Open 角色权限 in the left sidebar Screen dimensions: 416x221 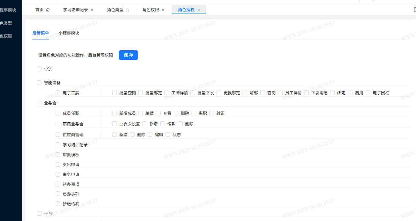pyautogui.click(x=6, y=36)
